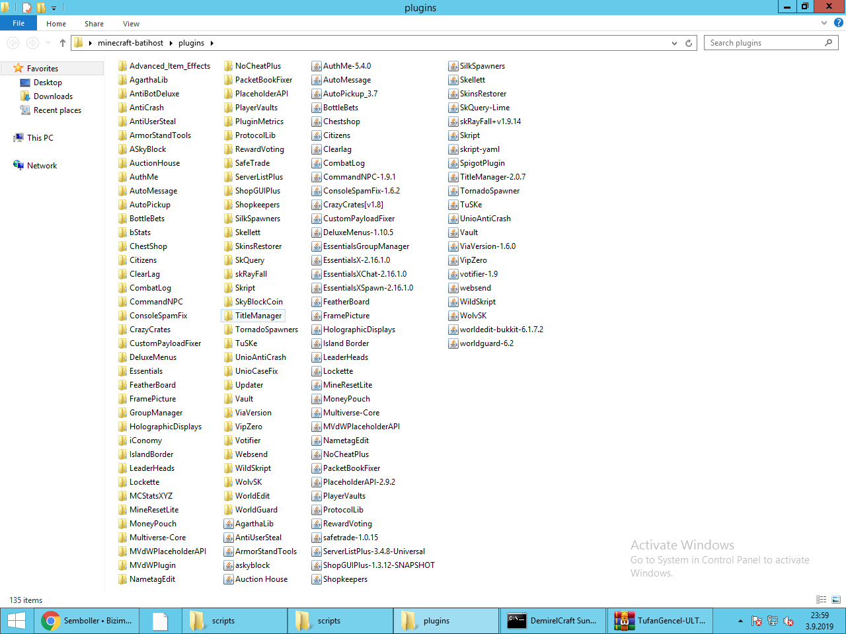Select the UnioCaseFix folder name
846x634 pixels.
(x=256, y=371)
